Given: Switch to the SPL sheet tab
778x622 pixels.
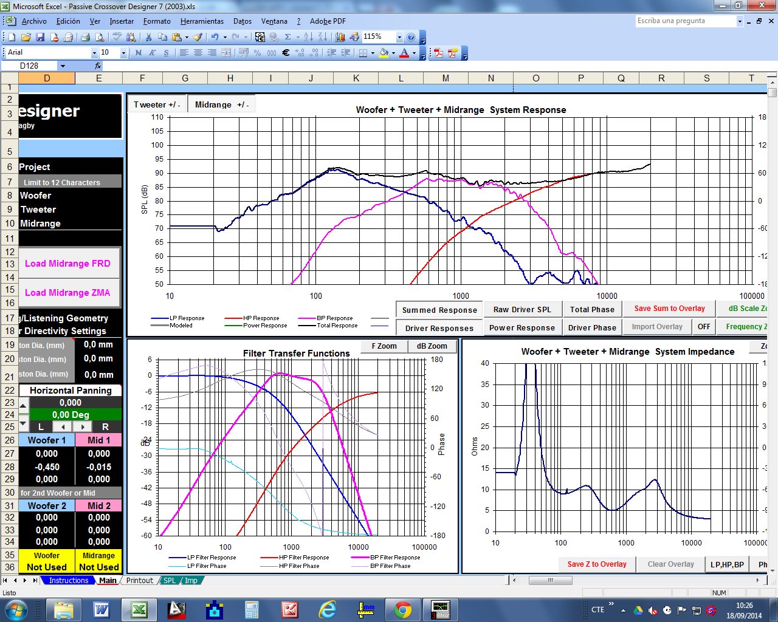Looking at the screenshot, I should click(170, 581).
